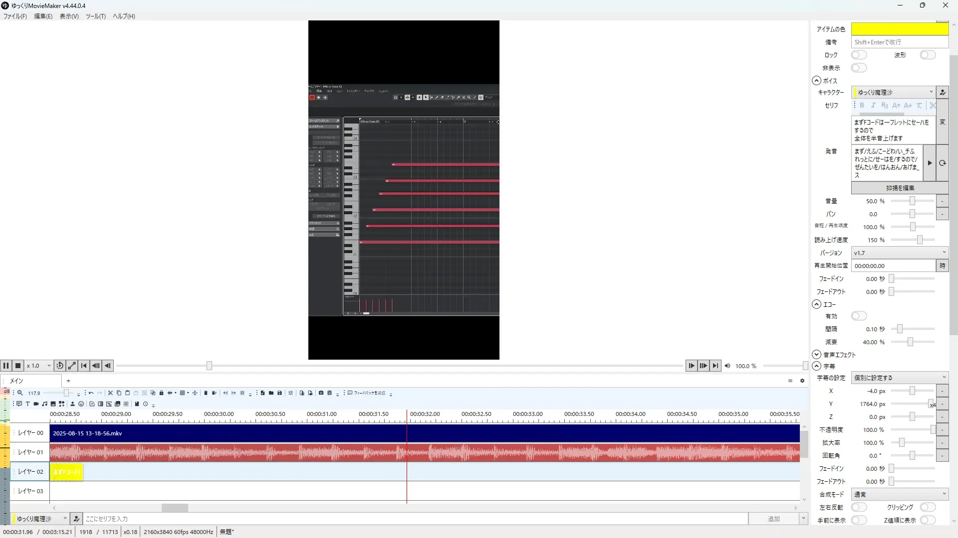
Task: Open the 編集(E) menu
Action: pos(43,16)
